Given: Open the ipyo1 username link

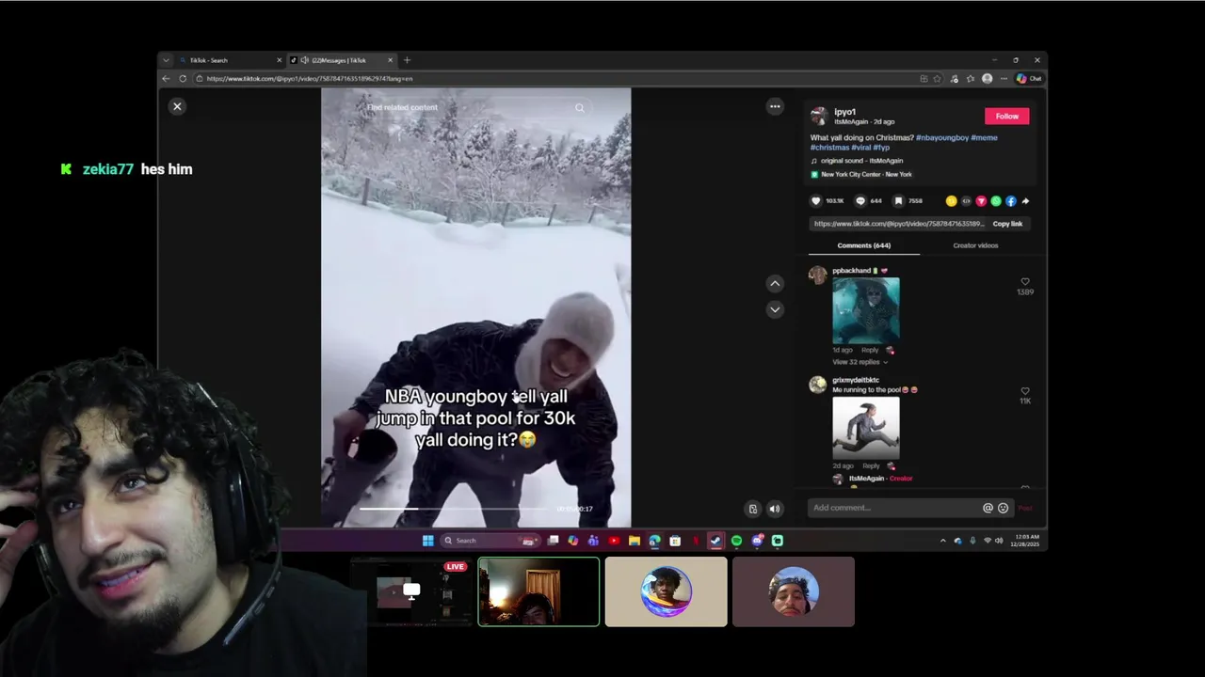Looking at the screenshot, I should (x=844, y=112).
